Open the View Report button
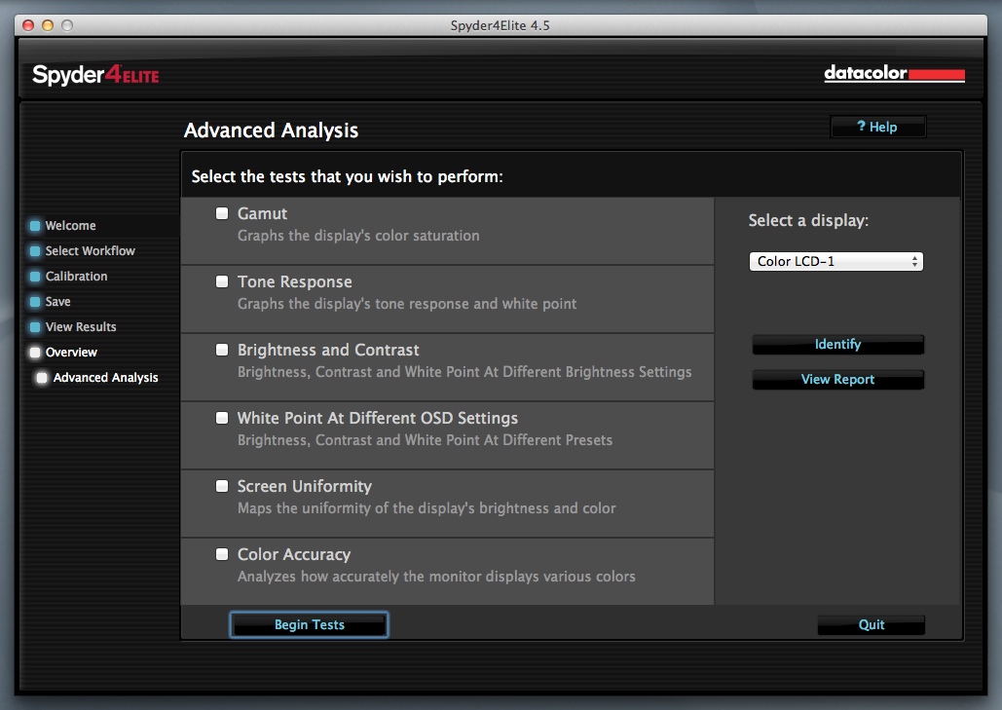The height and width of the screenshot is (710, 1002). [837, 380]
